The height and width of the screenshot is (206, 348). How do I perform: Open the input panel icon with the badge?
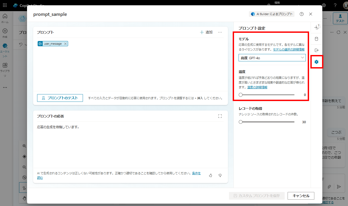pos(316,27)
